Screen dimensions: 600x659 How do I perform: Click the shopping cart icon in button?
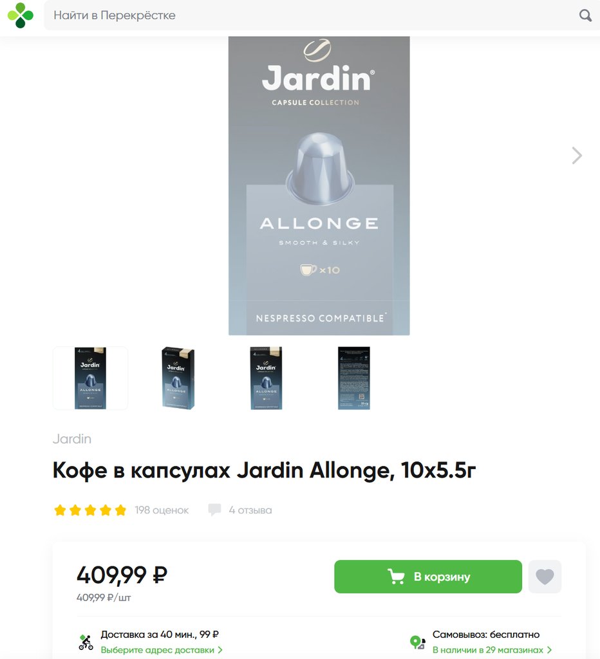[396, 577]
